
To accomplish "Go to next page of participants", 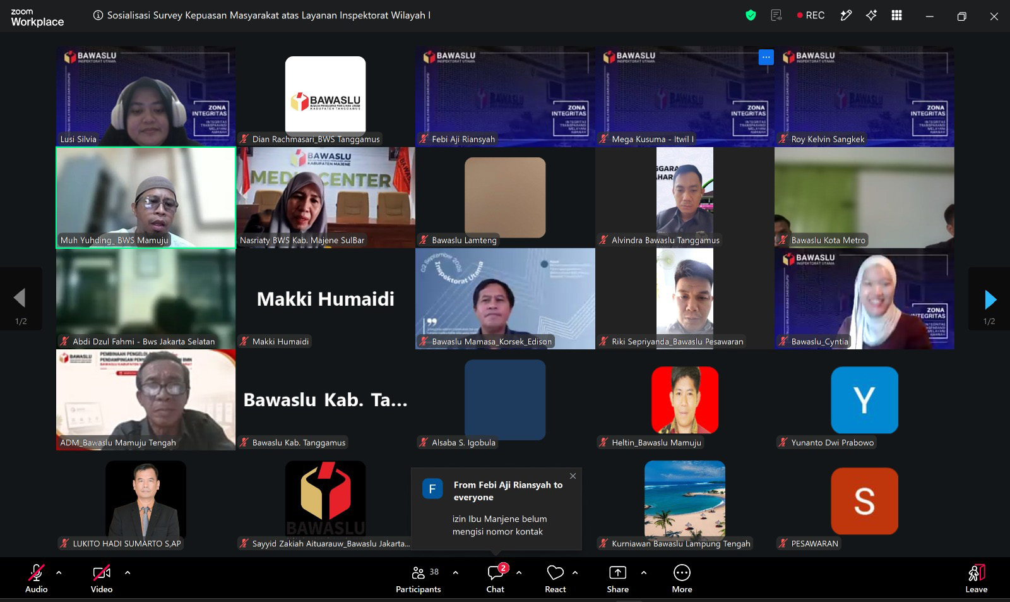I will click(x=990, y=299).
